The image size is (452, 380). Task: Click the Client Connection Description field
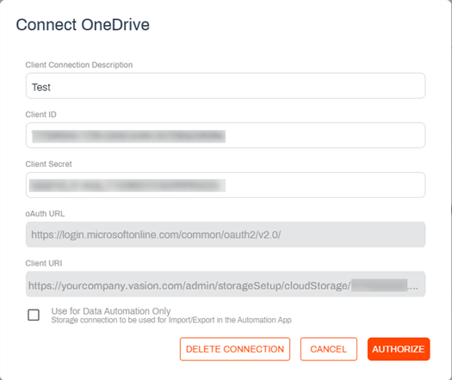click(x=226, y=86)
